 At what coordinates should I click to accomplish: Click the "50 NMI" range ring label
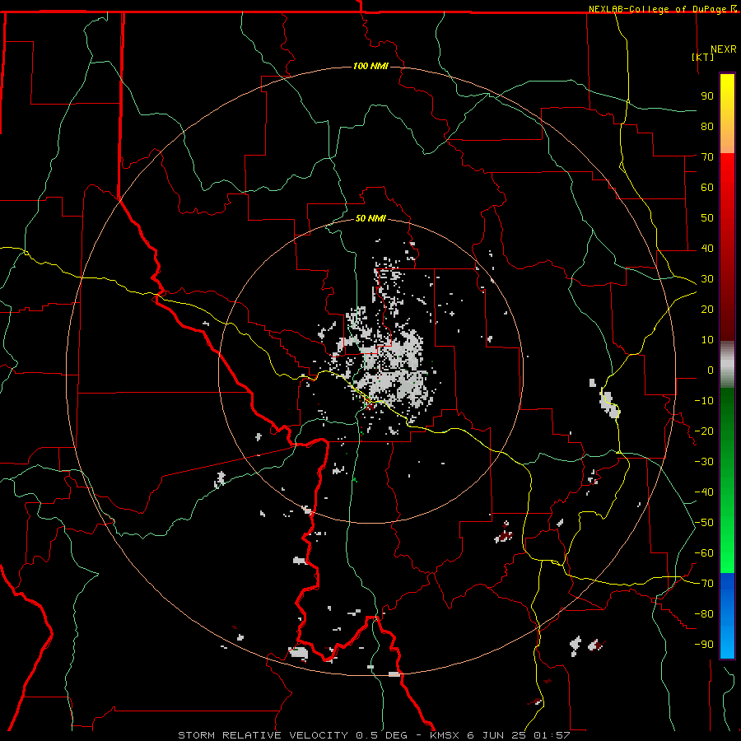370,218
